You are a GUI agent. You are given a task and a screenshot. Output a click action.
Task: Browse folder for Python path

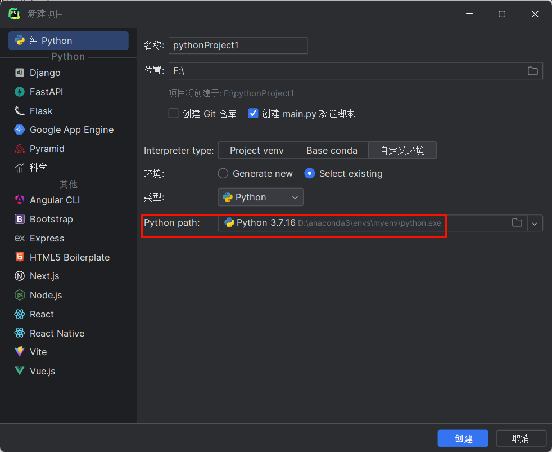[x=517, y=222]
